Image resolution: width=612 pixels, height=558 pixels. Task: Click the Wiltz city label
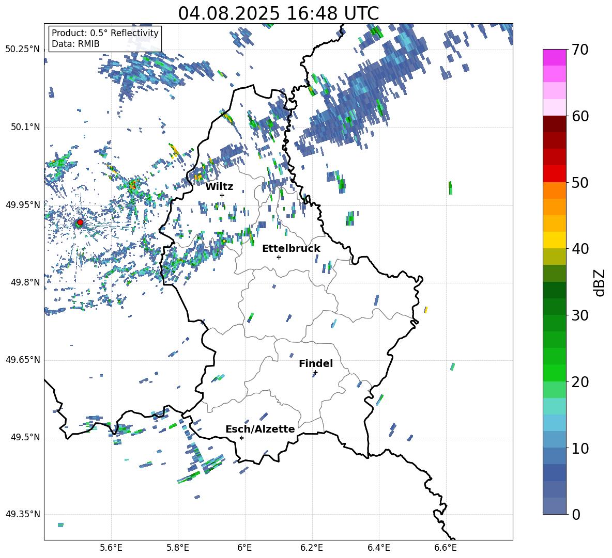(x=219, y=187)
